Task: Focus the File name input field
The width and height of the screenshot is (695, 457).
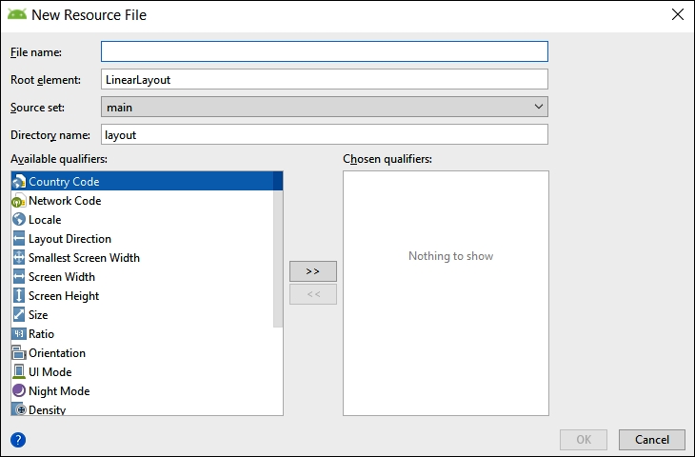Action: 325,51
